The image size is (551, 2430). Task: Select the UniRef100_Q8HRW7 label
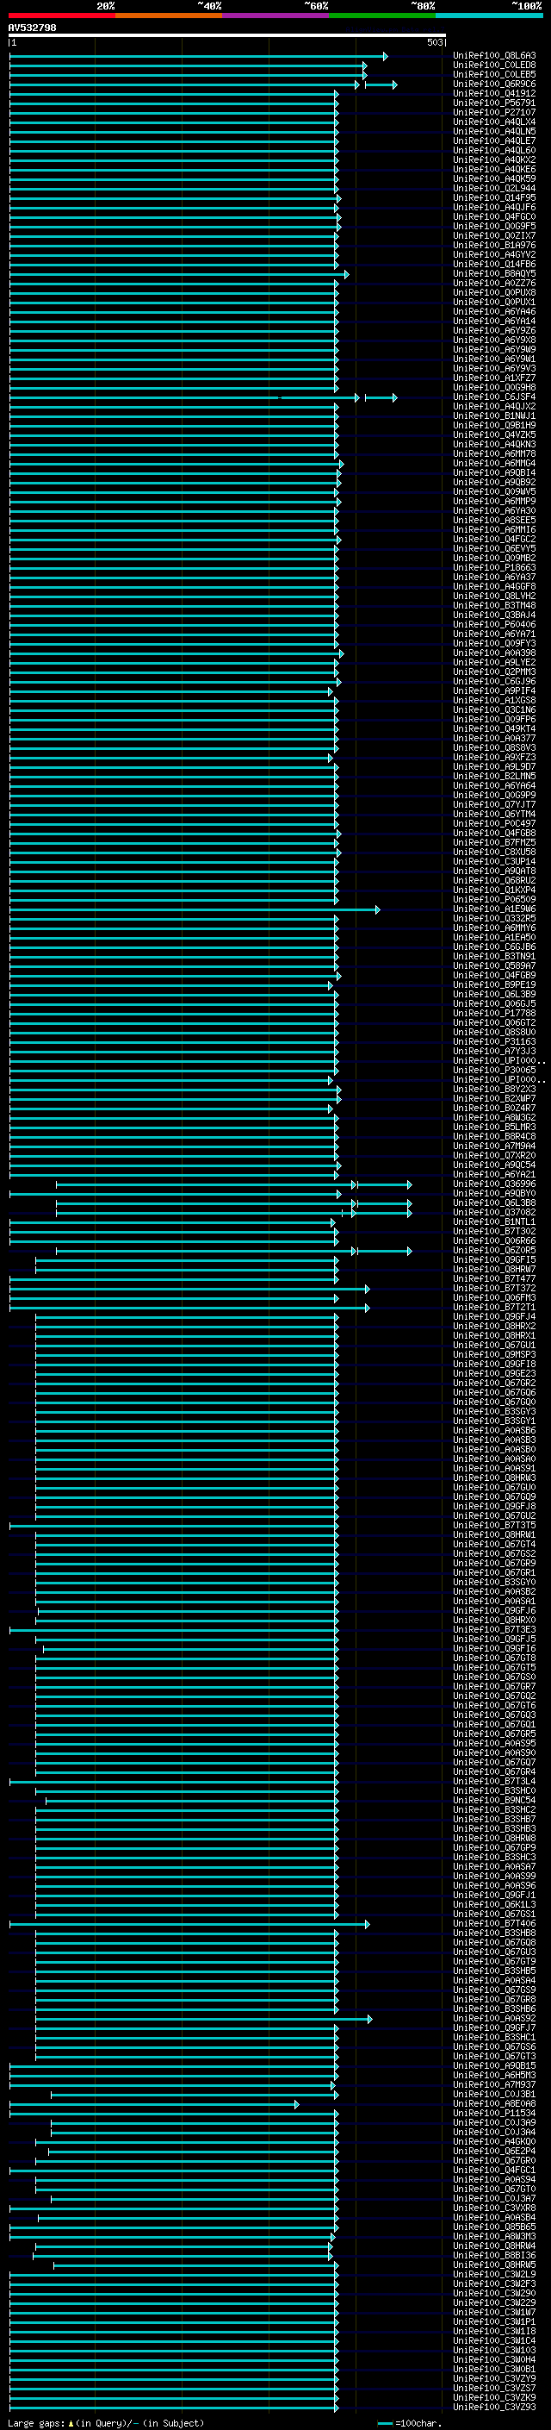[494, 1270]
